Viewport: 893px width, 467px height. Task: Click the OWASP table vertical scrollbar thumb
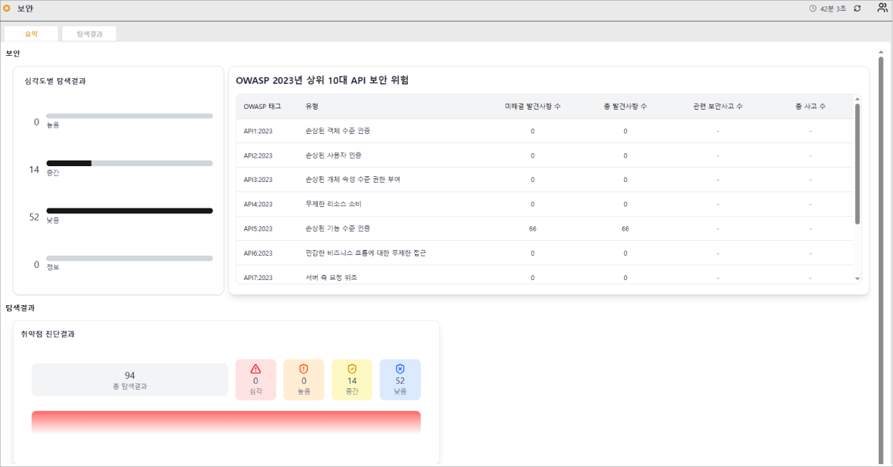pos(857,164)
